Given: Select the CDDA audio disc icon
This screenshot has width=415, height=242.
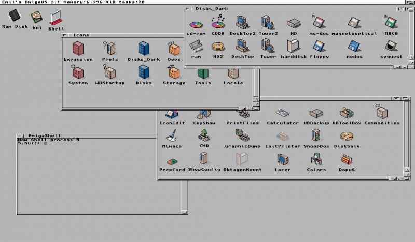Looking at the screenshot, I should click(x=218, y=22).
